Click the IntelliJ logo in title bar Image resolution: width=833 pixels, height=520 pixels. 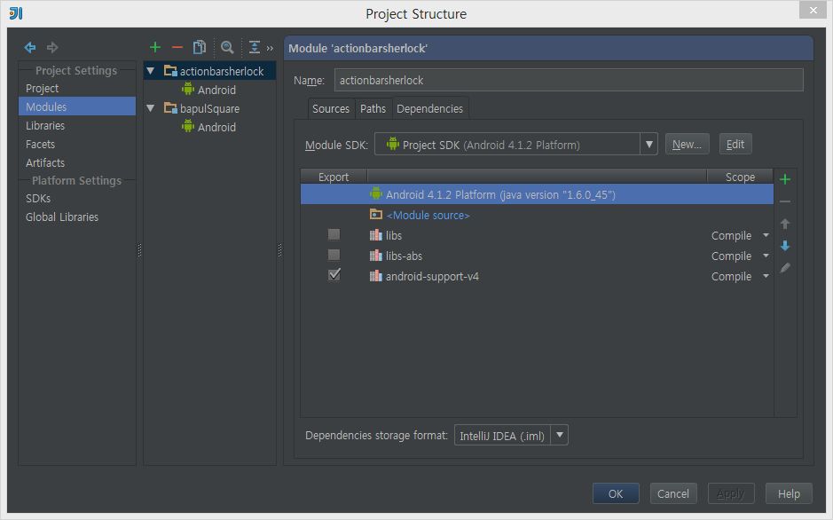pyautogui.click(x=16, y=13)
